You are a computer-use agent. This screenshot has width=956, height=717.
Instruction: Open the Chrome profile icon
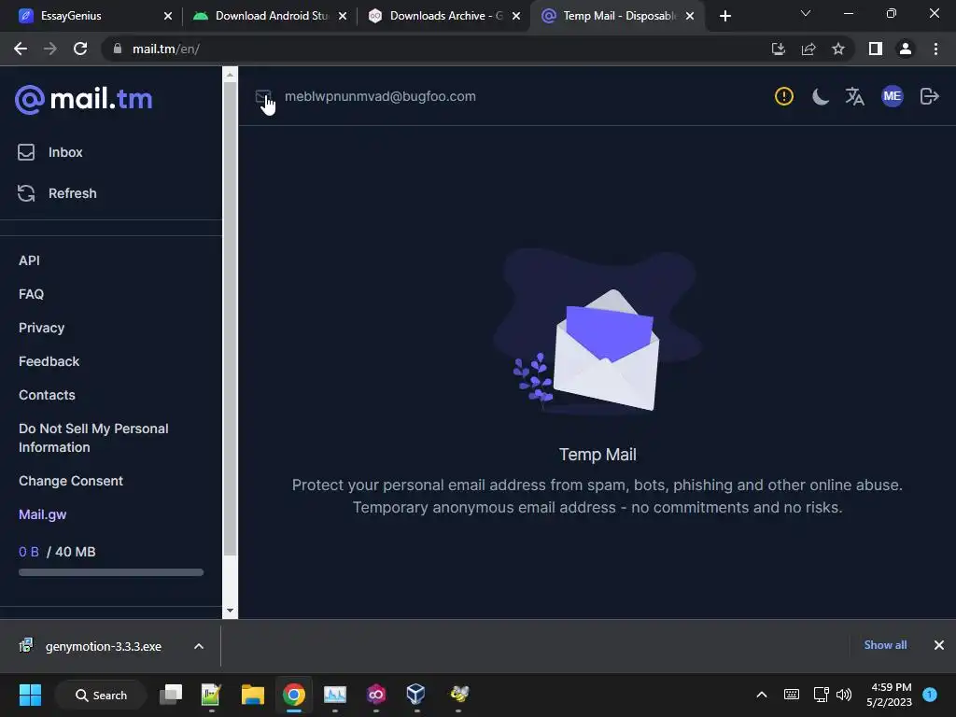pos(906,49)
